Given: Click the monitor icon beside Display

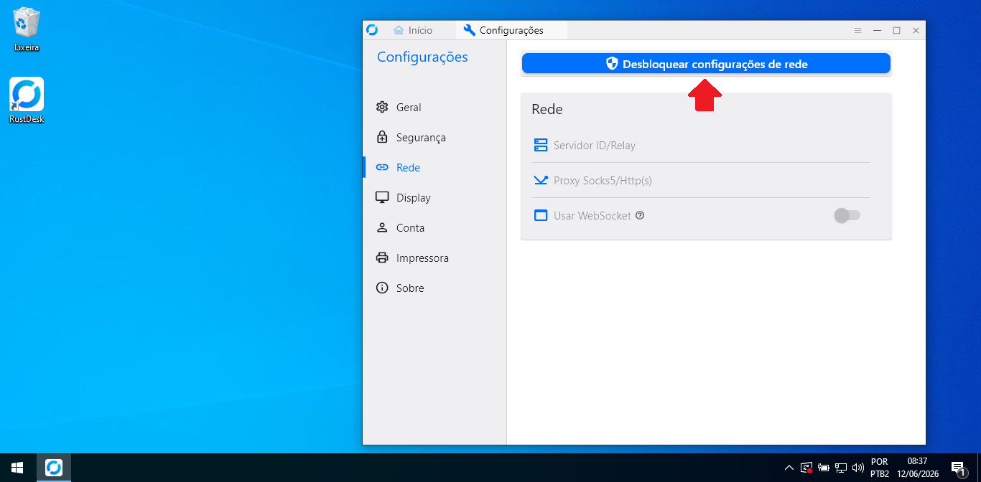Looking at the screenshot, I should tap(382, 198).
